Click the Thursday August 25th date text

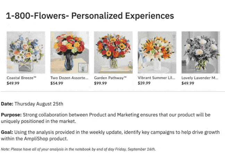39,103
